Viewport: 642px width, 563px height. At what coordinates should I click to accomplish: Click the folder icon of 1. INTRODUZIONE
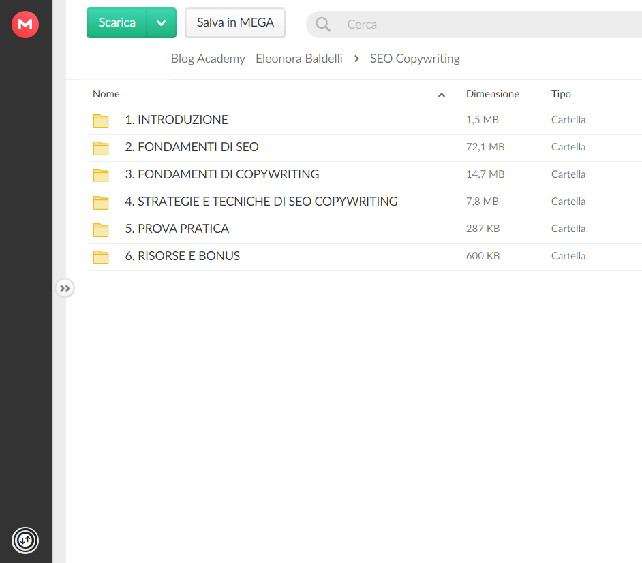point(101,120)
